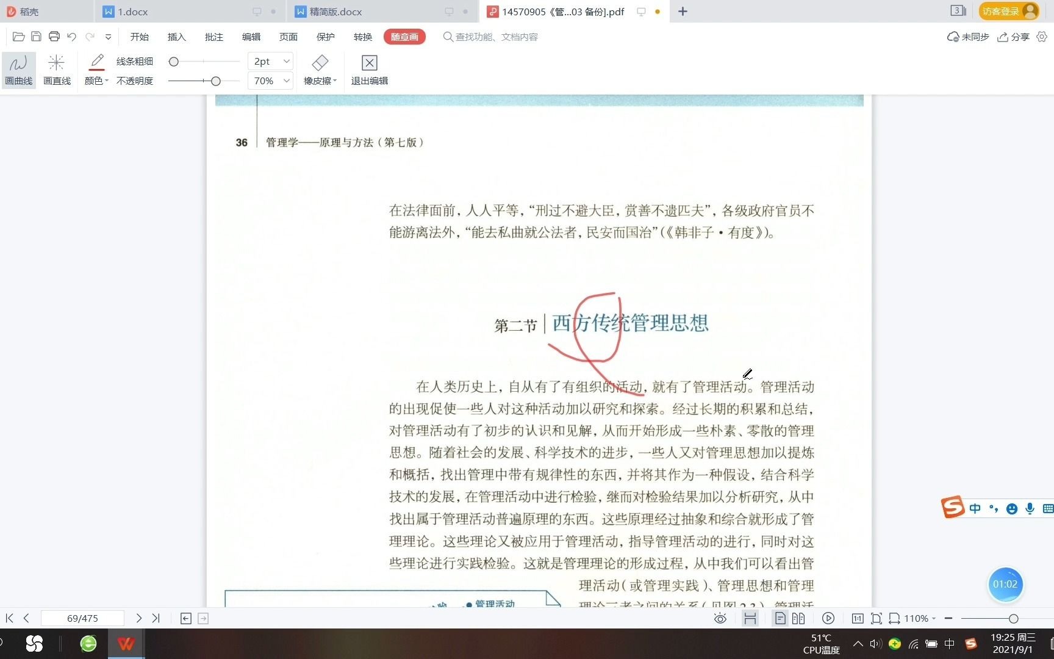Switch to the 1.docx document tab

point(189,12)
